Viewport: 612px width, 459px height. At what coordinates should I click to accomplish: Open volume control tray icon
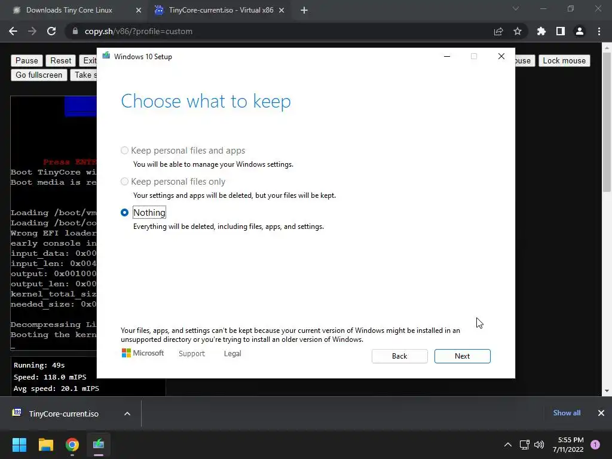539,445
